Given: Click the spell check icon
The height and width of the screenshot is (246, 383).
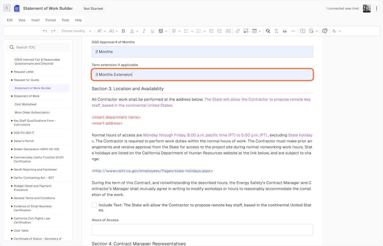Looking at the screenshot, I should [334, 31].
